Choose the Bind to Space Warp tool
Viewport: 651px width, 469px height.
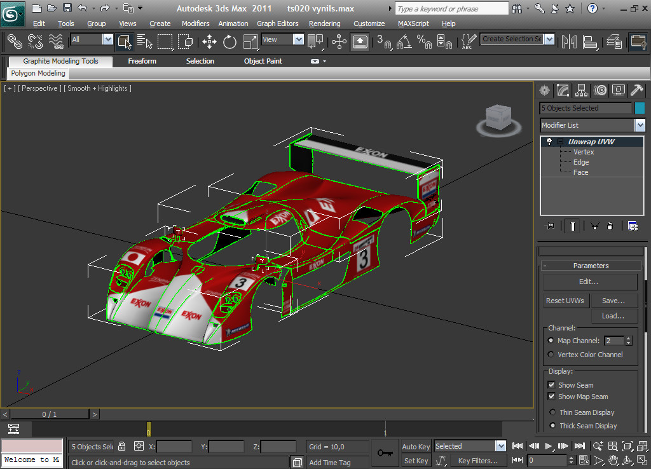coord(56,41)
